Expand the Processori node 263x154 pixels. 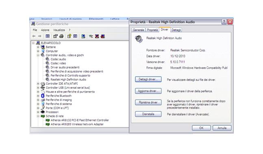click(38, 112)
